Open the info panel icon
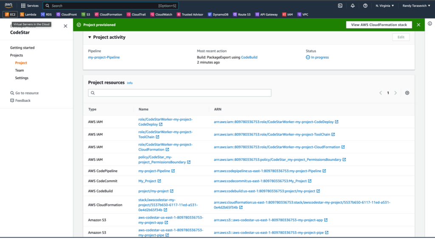Viewport: 435px width, 239px height. coord(430,23)
